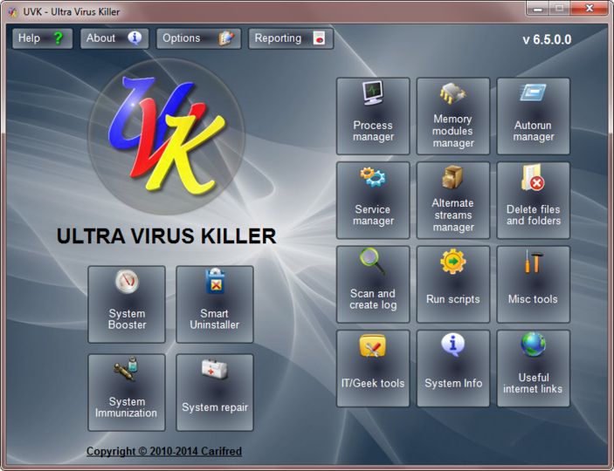This screenshot has width=614, height=471.
Task: Open the Service manager
Action: tap(373, 200)
